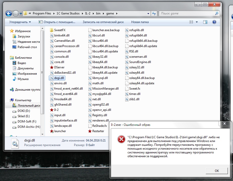Click the change view icon
233x181 pixels.
(191, 22)
